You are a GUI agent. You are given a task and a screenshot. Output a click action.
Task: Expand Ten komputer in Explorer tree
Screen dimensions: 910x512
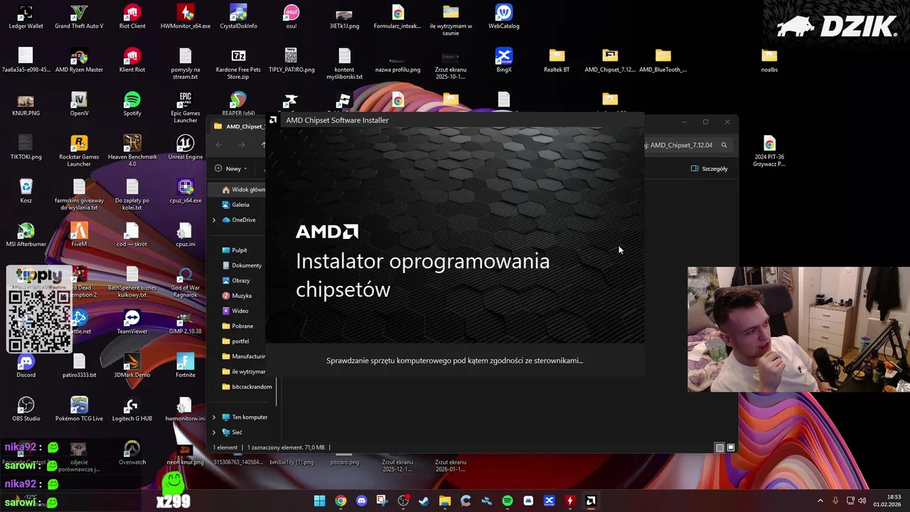pos(214,417)
